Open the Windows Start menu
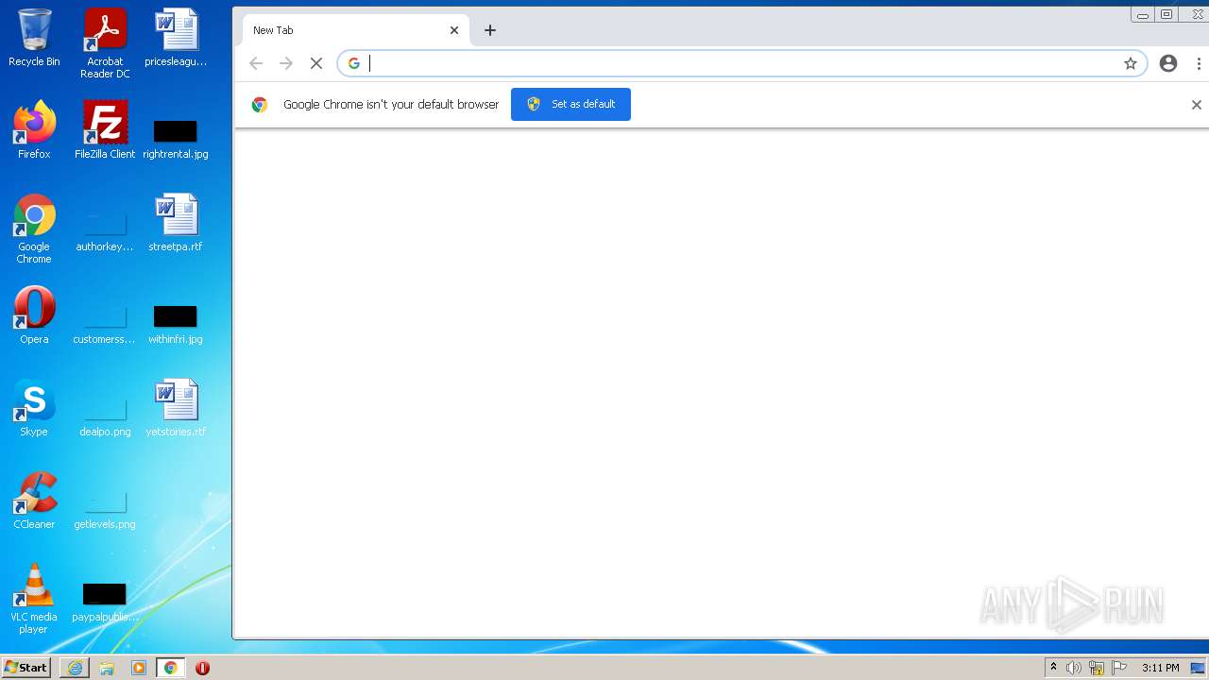 26,668
